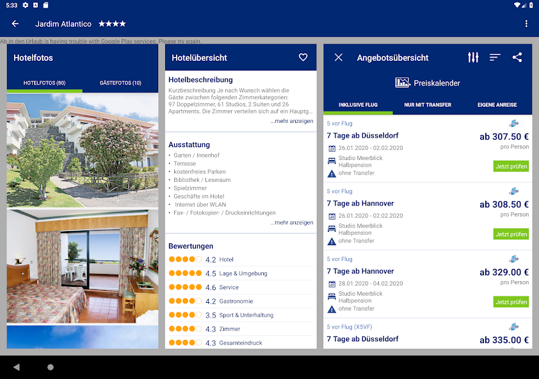Expand Hotelbeschreibung with mehr anzeigen
This screenshot has height=379, width=539.
(x=291, y=121)
